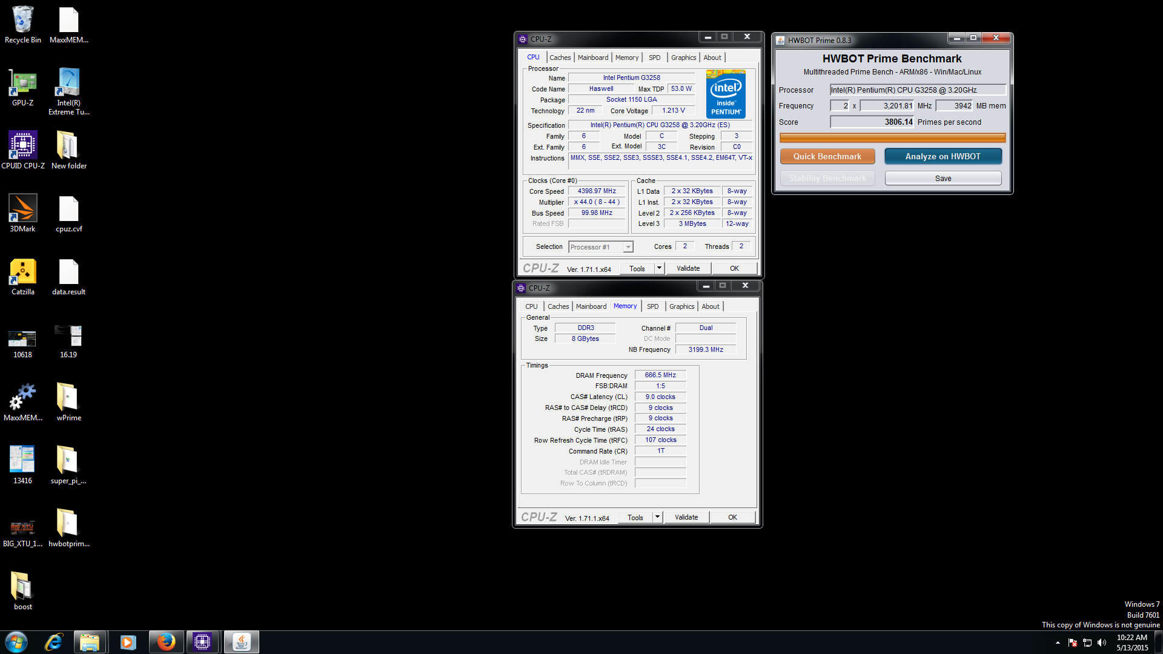The width and height of the screenshot is (1163, 654).
Task: Switch to About tab in top CPU-Z window
Action: tap(712, 58)
